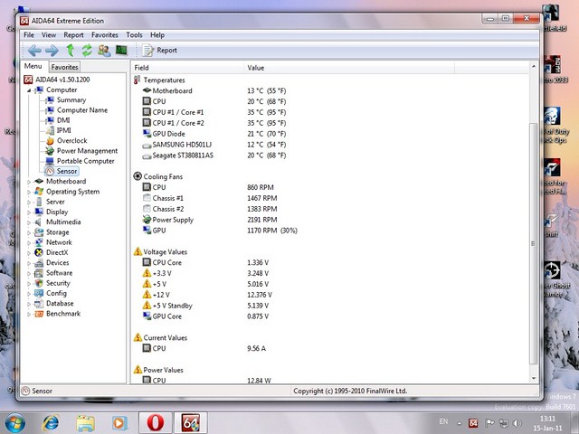579x434 pixels.
Task: Expand the Benchmark tree node
Action: 29,314
